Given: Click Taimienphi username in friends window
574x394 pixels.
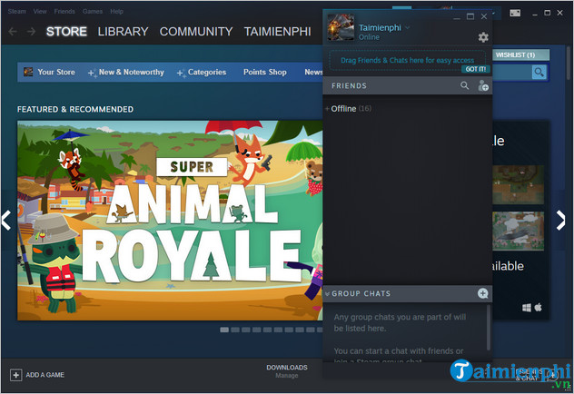Looking at the screenshot, I should (380, 28).
